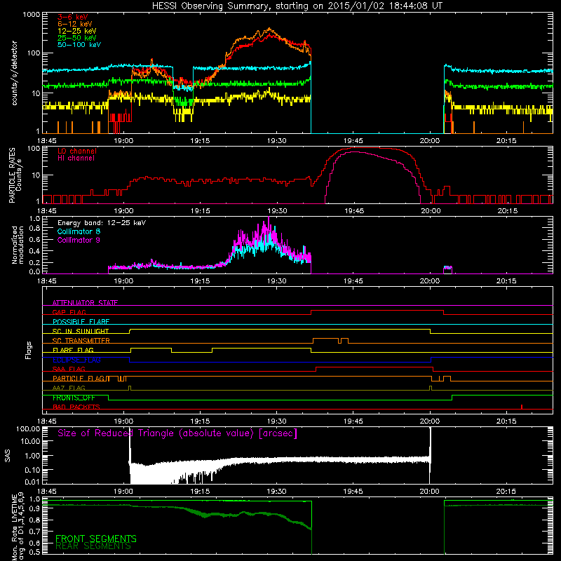Click the FRONTS OFF flag label
This screenshot has height=561, width=561.
click(74, 398)
